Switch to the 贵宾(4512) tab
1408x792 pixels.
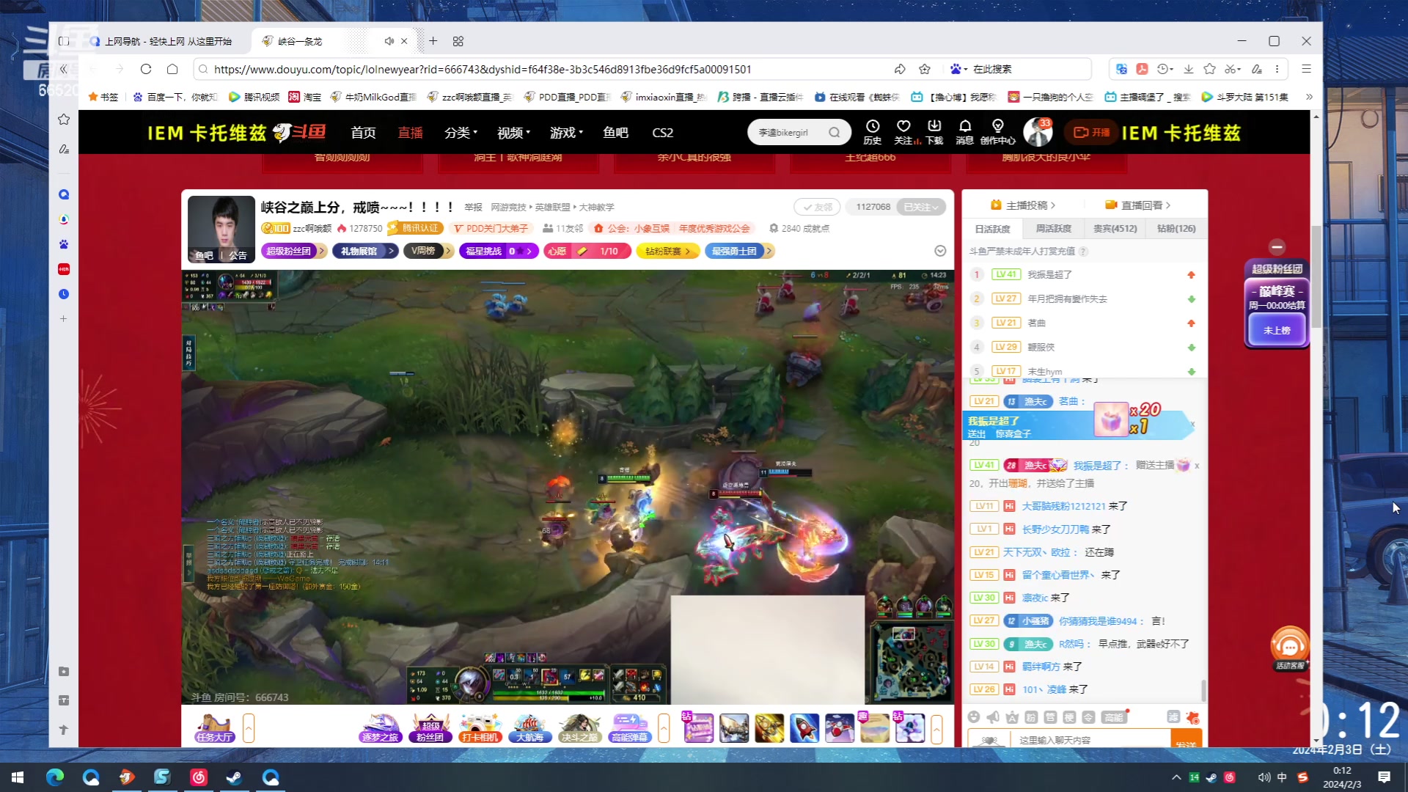1115,229
